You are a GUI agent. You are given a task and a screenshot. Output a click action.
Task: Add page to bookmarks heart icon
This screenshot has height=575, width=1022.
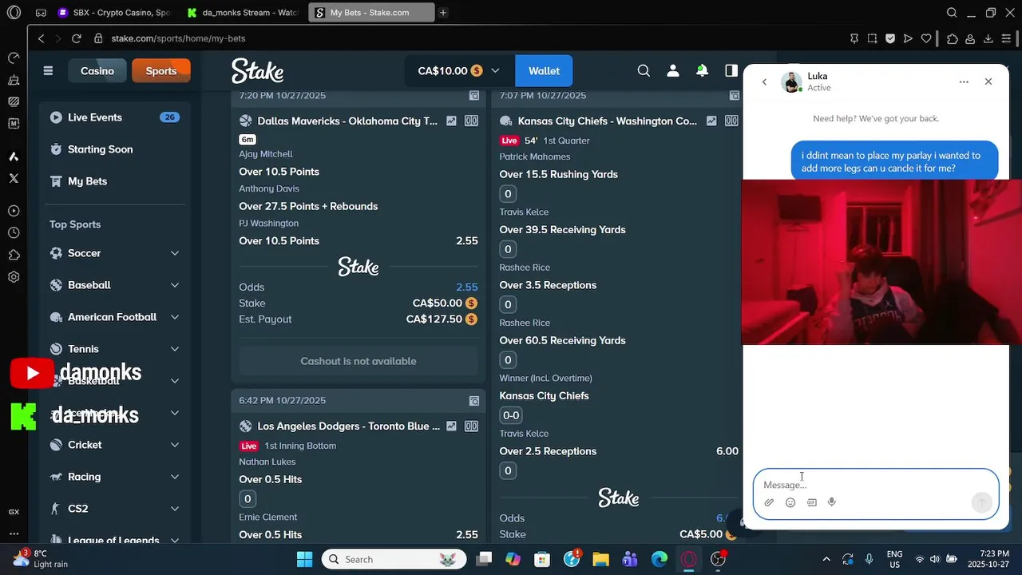(926, 38)
